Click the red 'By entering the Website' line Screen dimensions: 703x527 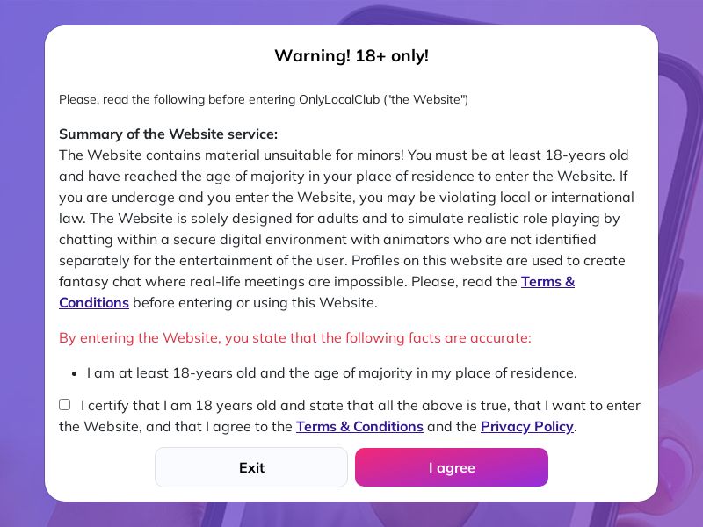pyautogui.click(x=295, y=338)
